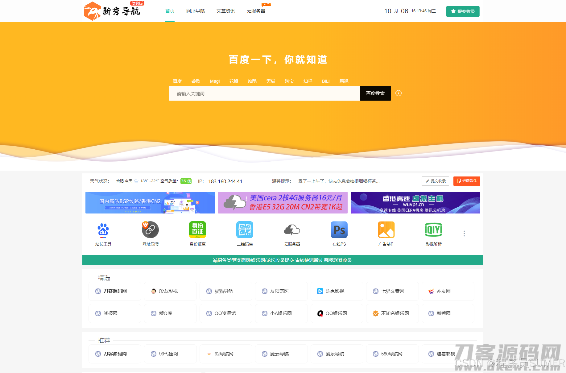Launch 在线PS via its Ps icon
Viewport: 566px width, 373px height.
coord(339,230)
